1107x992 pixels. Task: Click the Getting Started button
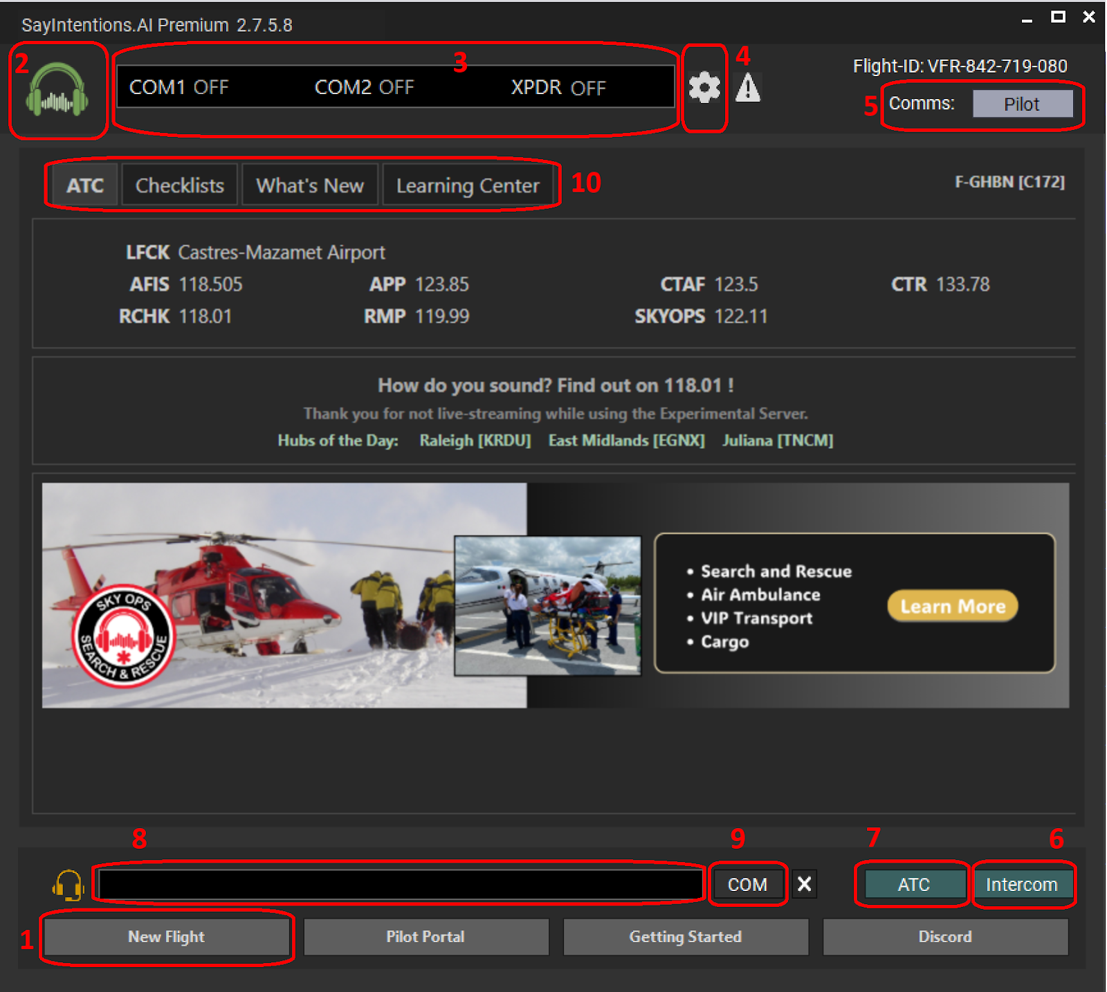tap(686, 937)
